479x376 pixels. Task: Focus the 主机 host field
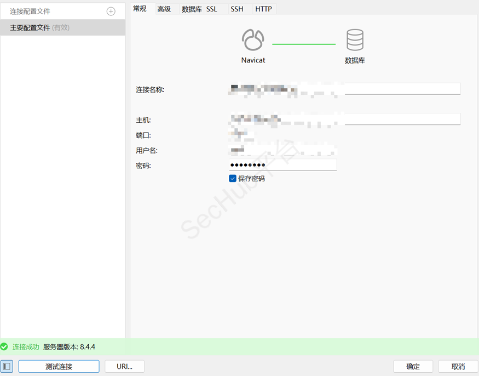345,119
